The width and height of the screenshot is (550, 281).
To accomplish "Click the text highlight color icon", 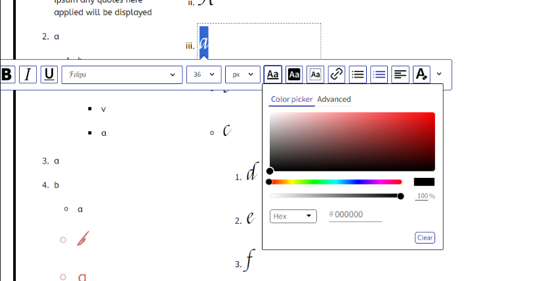I will 294,74.
